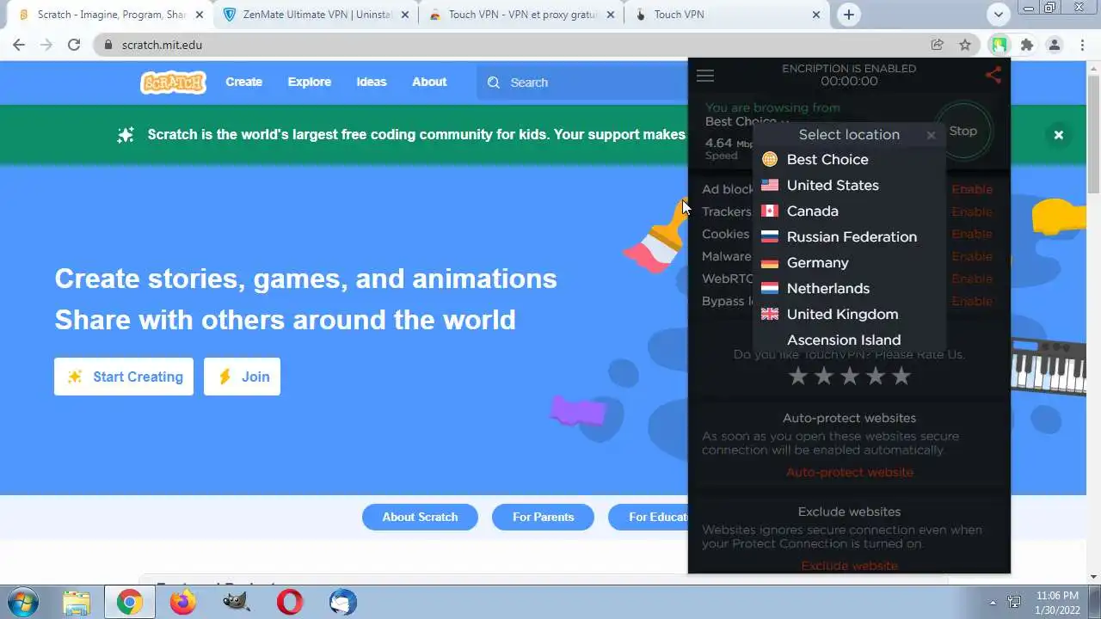Open the tab search dropdown arrow

(998, 15)
